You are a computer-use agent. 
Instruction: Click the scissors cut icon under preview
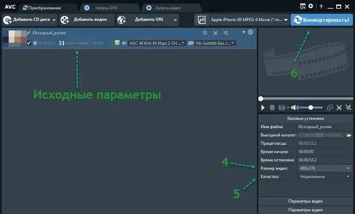(339, 108)
